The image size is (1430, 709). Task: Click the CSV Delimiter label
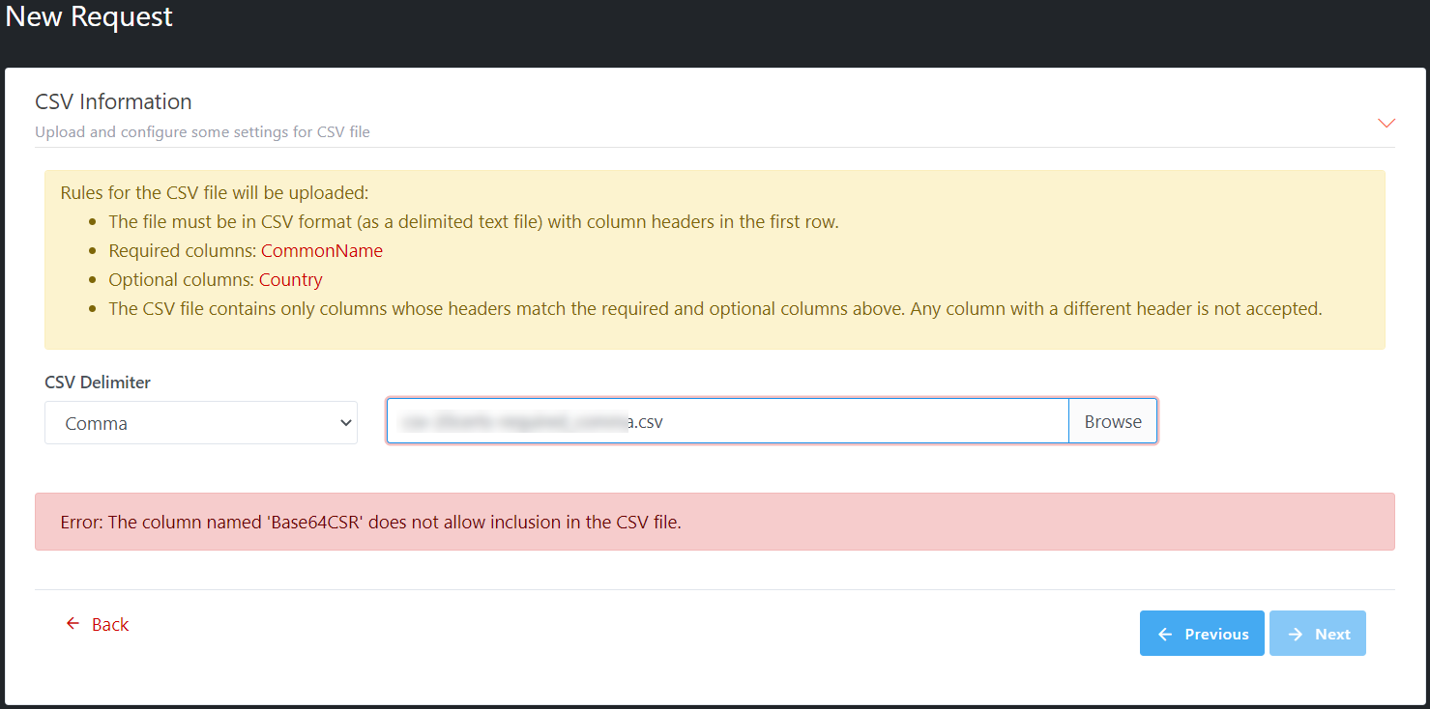pyautogui.click(x=98, y=383)
